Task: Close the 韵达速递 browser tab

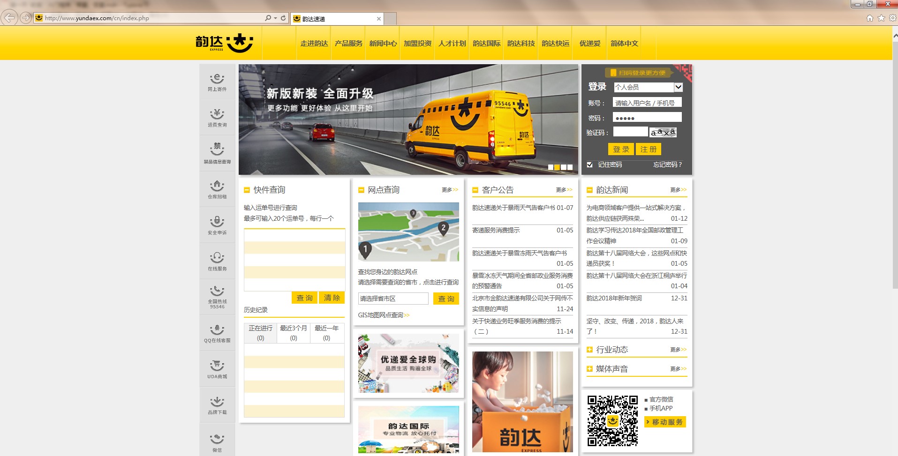Action: tap(379, 19)
